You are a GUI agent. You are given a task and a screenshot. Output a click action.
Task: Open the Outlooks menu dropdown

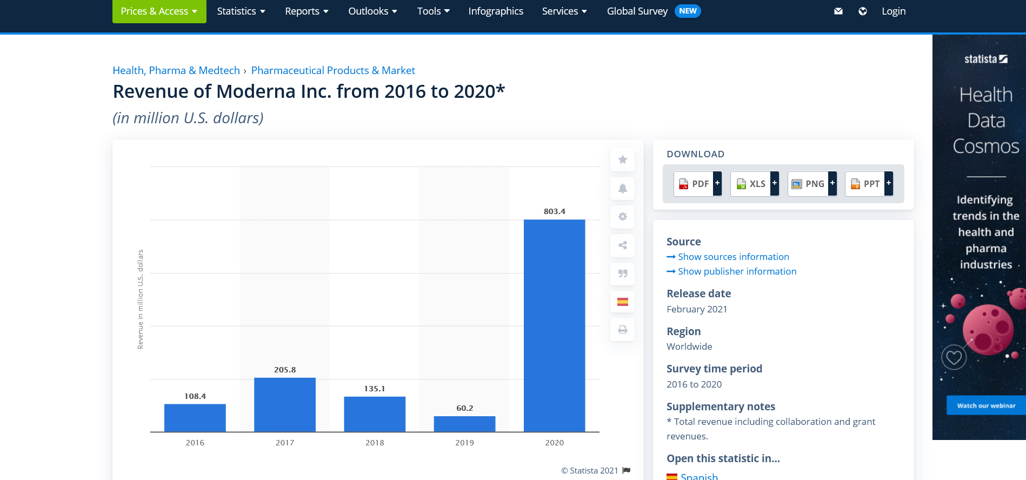pos(372,11)
